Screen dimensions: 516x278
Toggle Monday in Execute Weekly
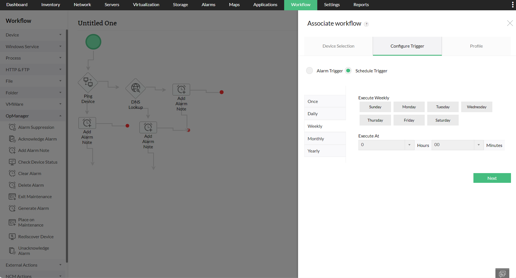click(409, 107)
